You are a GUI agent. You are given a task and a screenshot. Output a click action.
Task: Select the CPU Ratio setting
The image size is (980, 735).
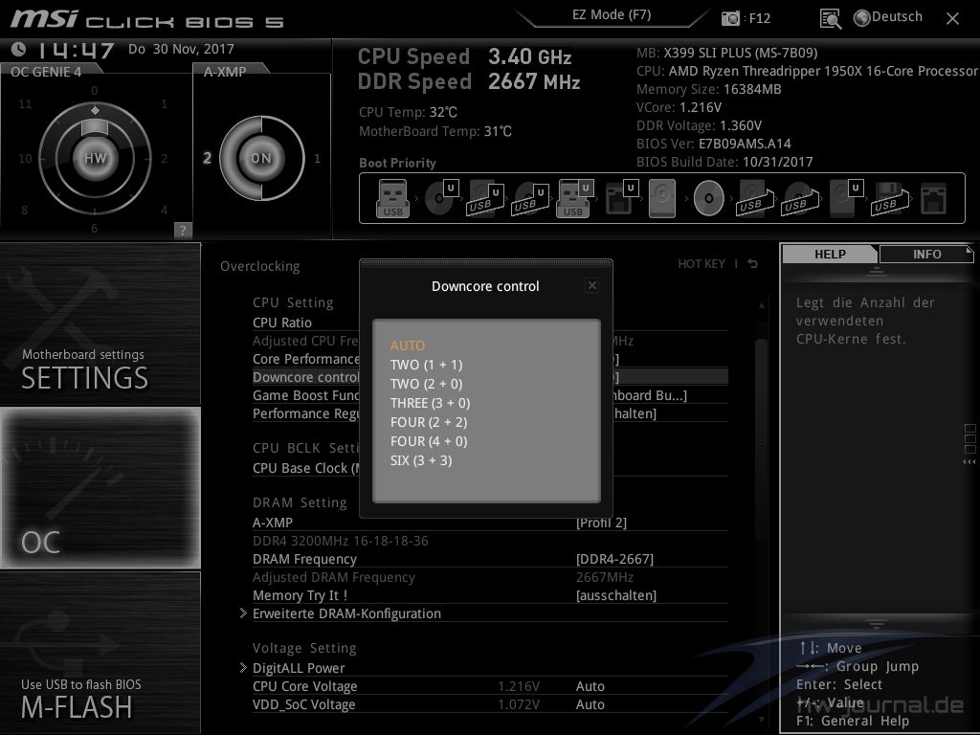[282, 323]
